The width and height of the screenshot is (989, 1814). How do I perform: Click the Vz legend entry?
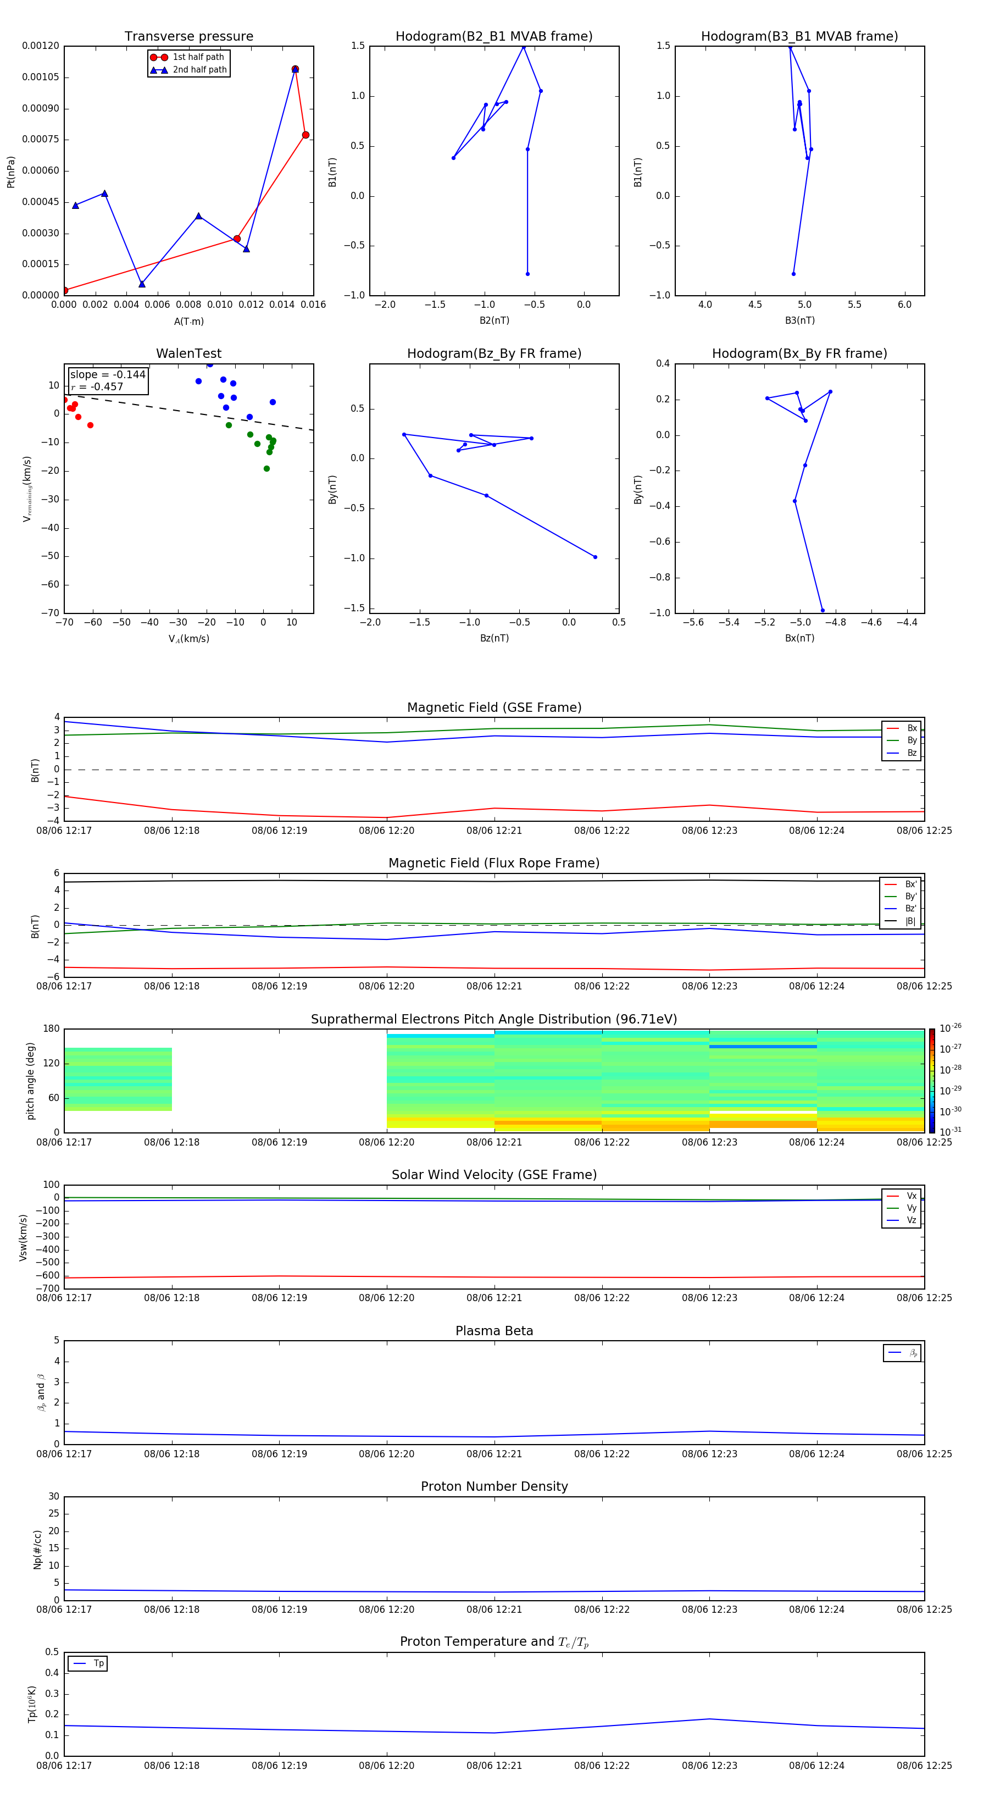902,1220
